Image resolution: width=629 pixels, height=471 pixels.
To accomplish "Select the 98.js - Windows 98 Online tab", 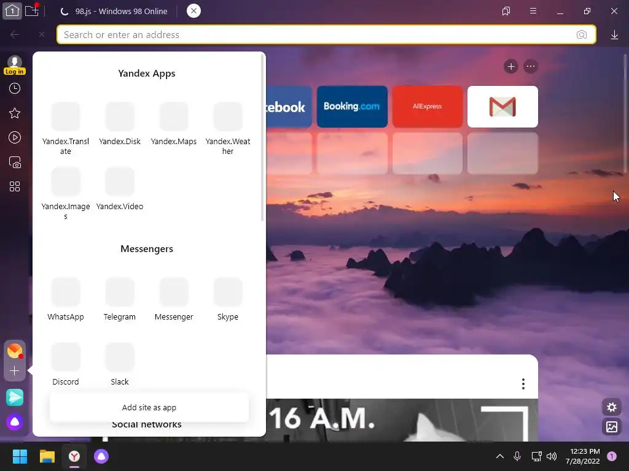I will [114, 11].
